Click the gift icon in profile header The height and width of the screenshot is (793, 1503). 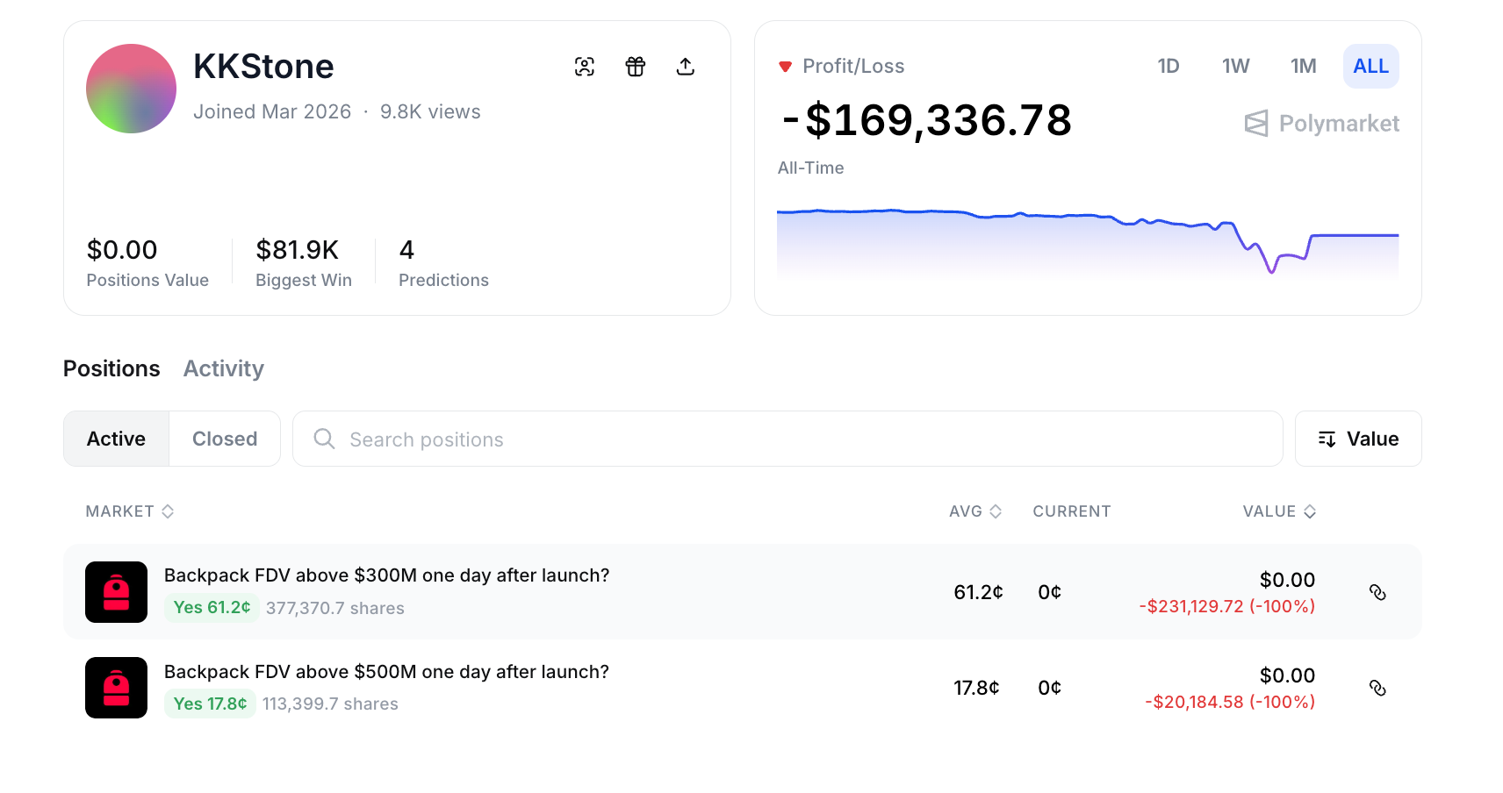635,67
